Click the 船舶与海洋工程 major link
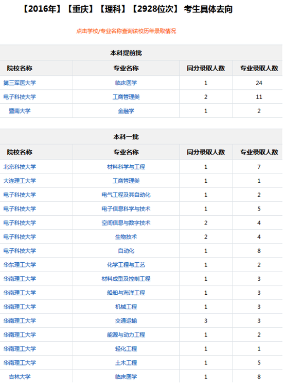 pyautogui.click(x=126, y=292)
